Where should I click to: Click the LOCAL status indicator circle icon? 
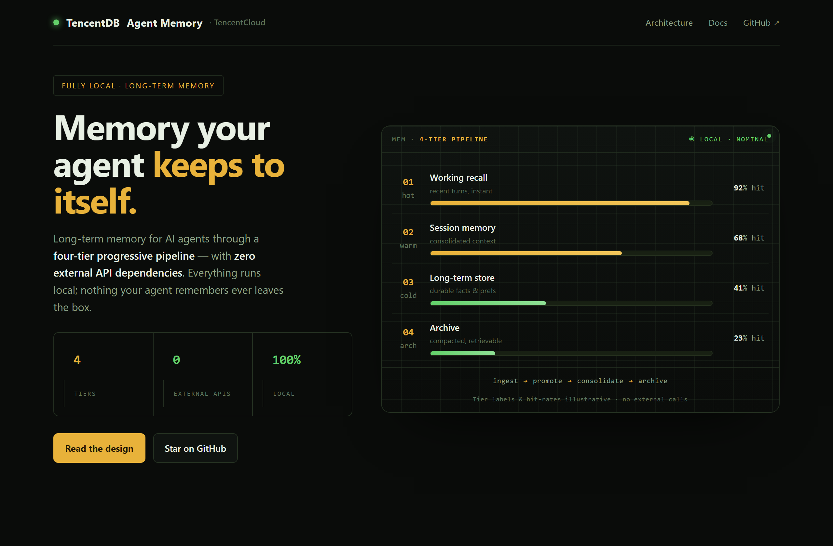[691, 139]
